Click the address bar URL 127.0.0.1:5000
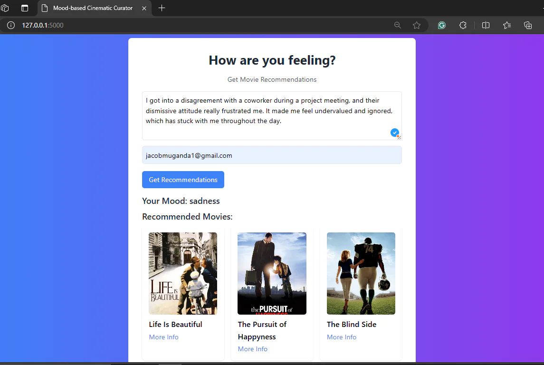 pyautogui.click(x=43, y=25)
